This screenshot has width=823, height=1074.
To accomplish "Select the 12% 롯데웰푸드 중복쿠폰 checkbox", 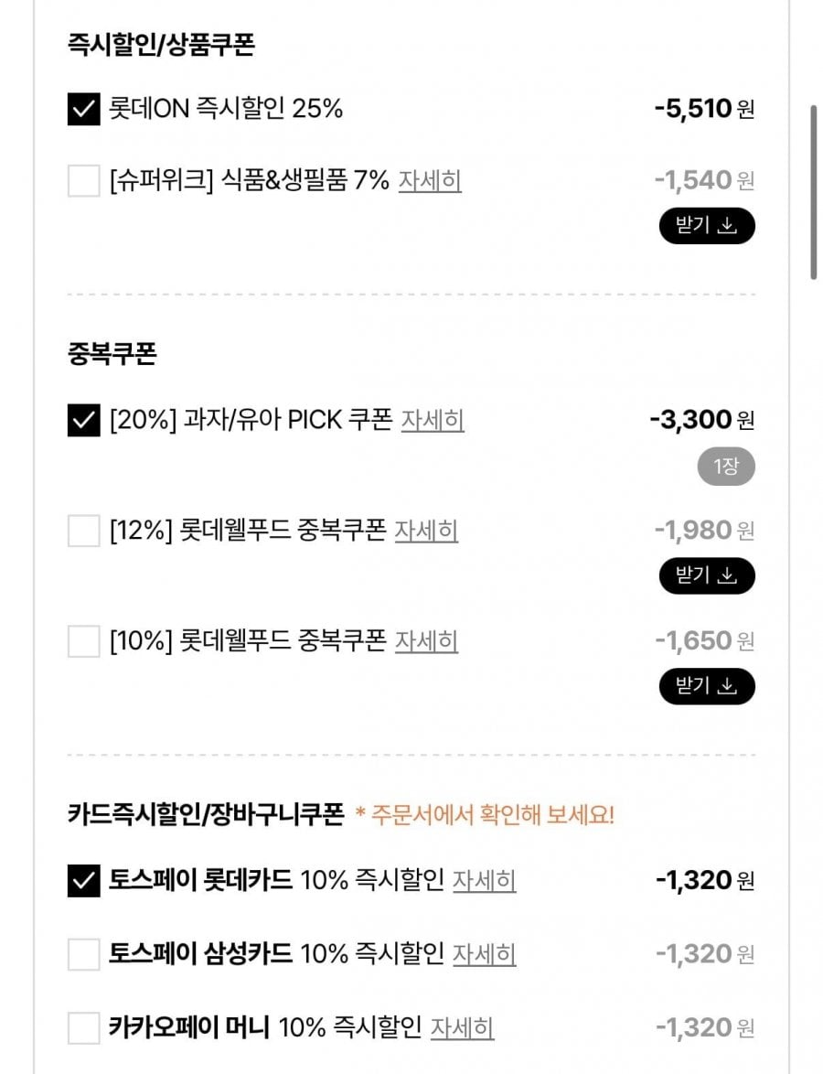I will (x=84, y=531).
